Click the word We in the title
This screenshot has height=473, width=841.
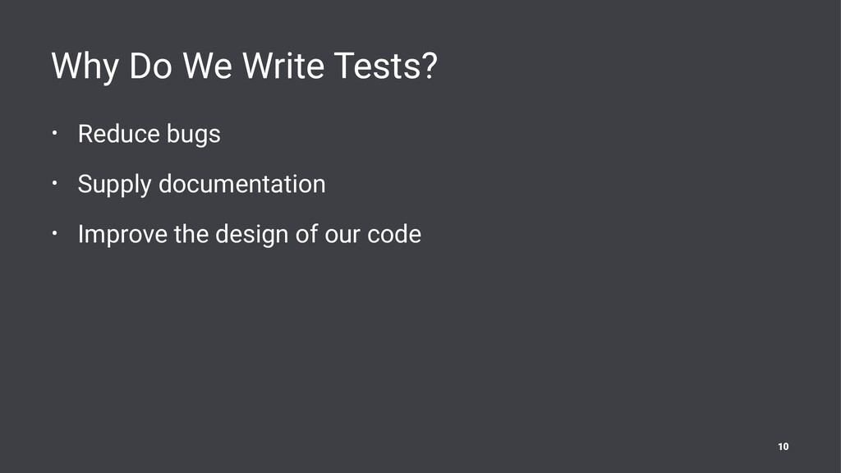tap(208, 66)
